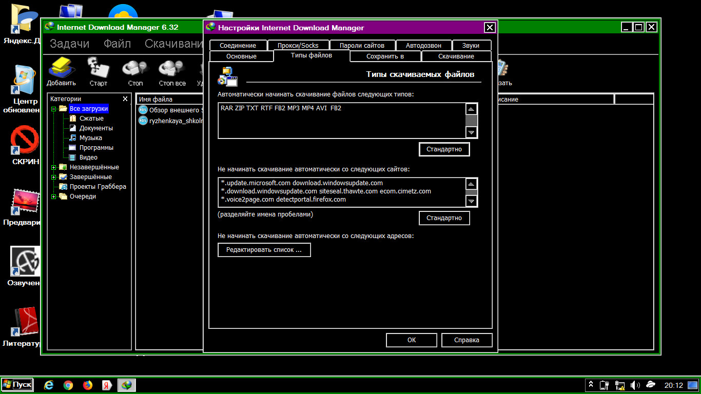701x394 pixels.
Task: Select the ryzhenkaya_shkoln download row
Action: click(171, 121)
